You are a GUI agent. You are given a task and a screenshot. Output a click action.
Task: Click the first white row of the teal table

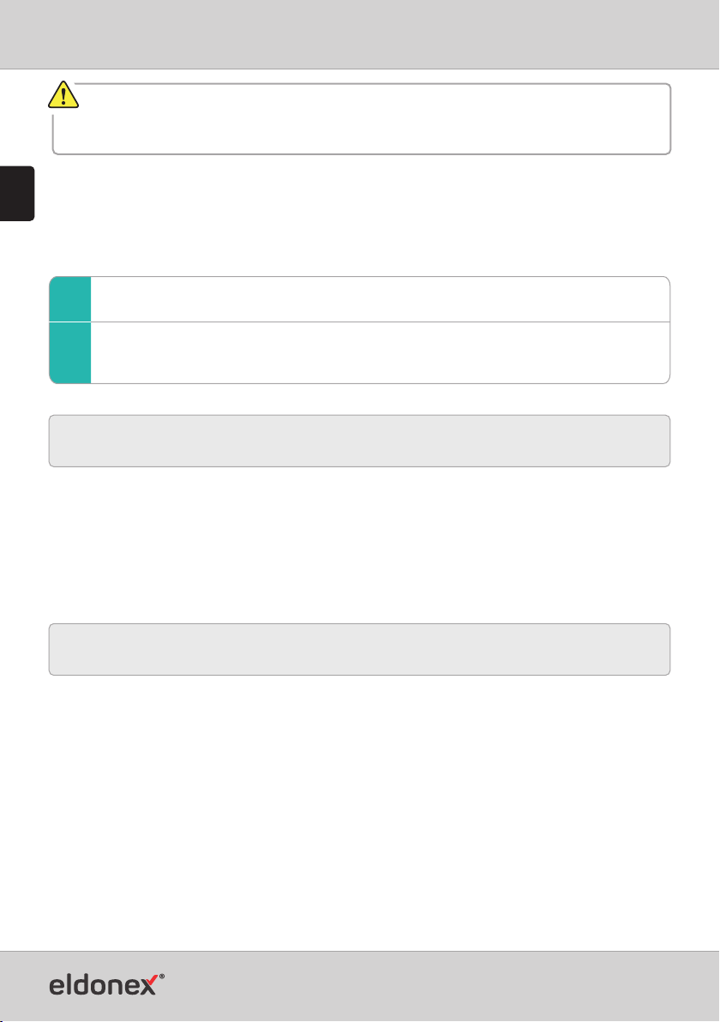click(381, 299)
